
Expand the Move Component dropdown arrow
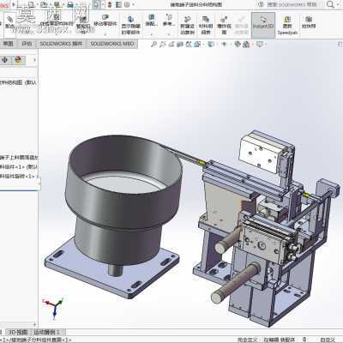tap(105, 34)
